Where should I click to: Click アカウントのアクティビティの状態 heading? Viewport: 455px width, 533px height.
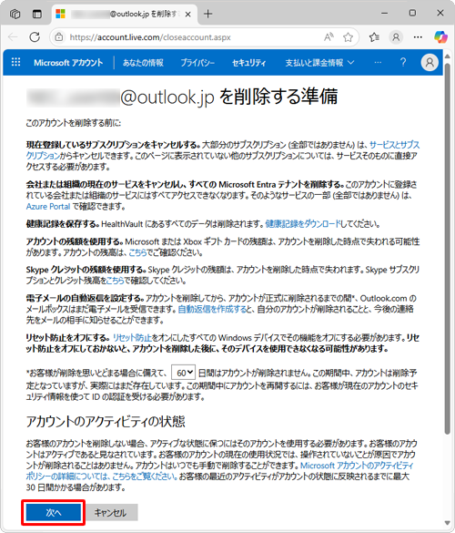tap(106, 422)
